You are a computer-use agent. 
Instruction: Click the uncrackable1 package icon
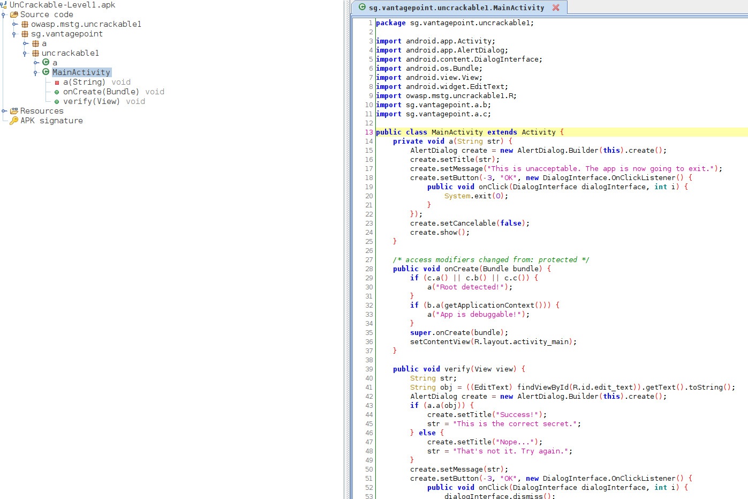pyautogui.click(x=35, y=53)
